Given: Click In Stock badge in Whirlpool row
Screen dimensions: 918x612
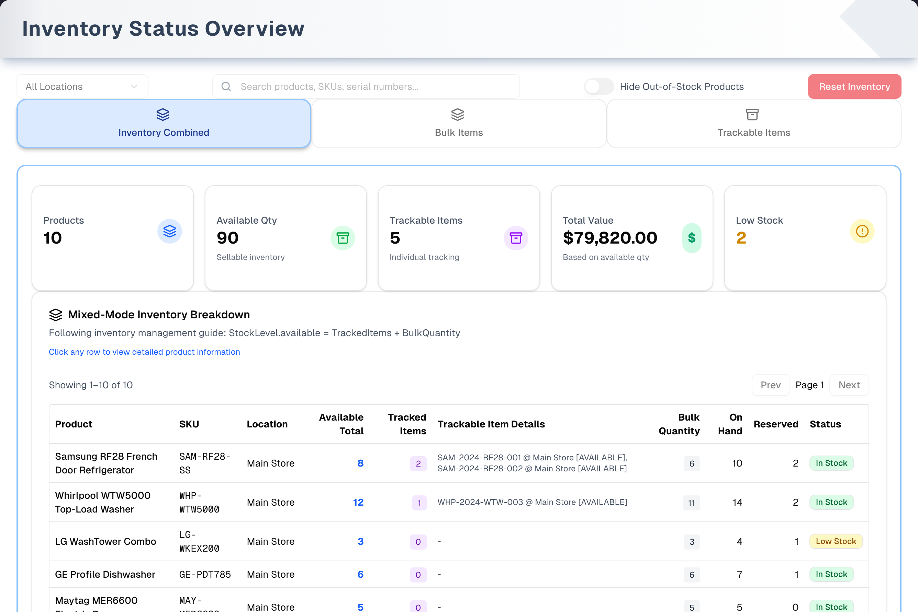Looking at the screenshot, I should coord(832,502).
